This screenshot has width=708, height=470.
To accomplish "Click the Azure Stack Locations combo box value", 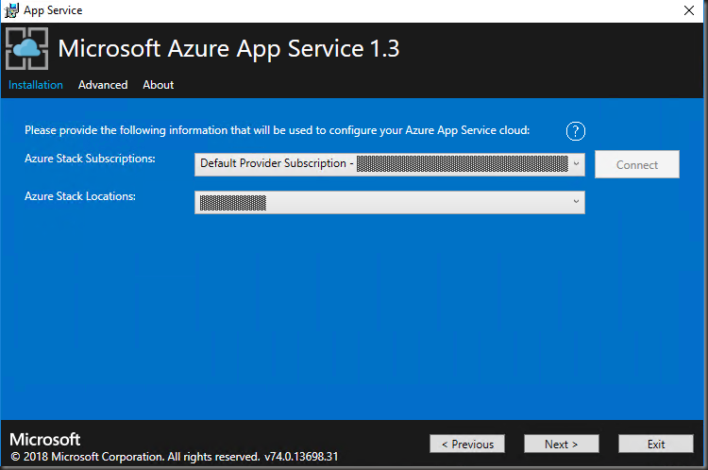I will click(x=378, y=202).
